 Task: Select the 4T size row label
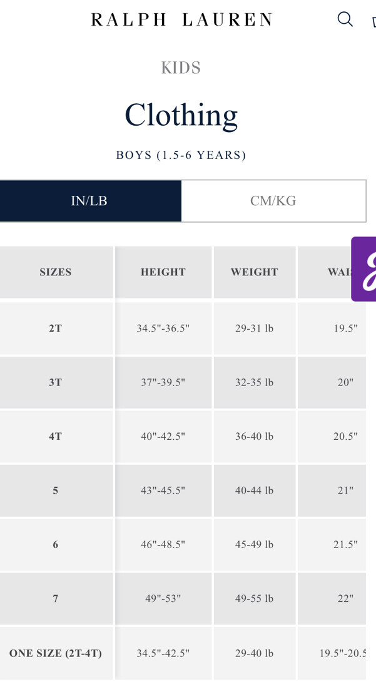point(56,436)
